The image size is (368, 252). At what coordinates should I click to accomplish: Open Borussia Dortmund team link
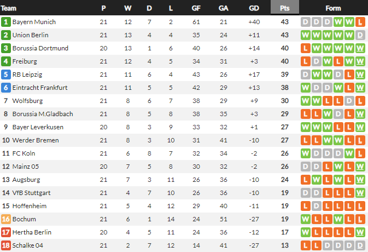click(40, 48)
